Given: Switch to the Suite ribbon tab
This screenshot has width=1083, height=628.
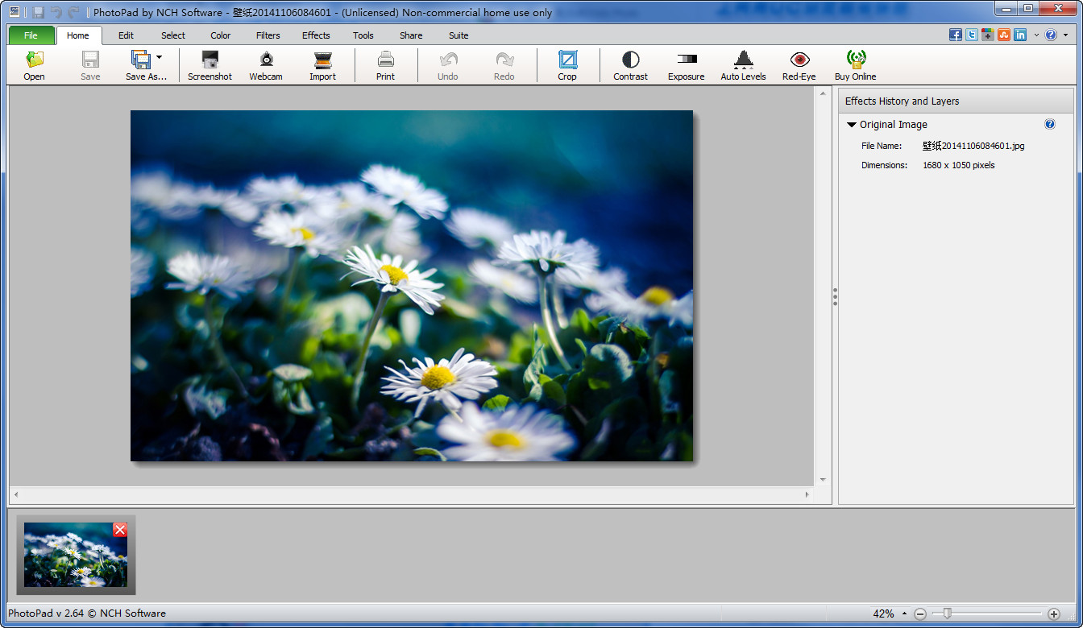Looking at the screenshot, I should click(459, 35).
